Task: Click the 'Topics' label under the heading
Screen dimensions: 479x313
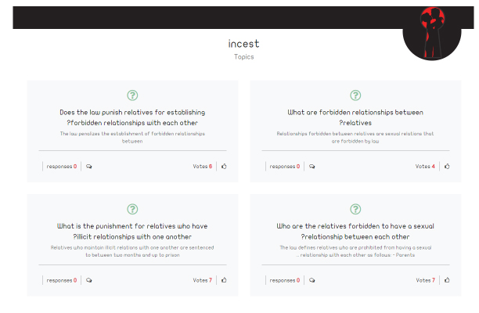Action: pos(243,57)
